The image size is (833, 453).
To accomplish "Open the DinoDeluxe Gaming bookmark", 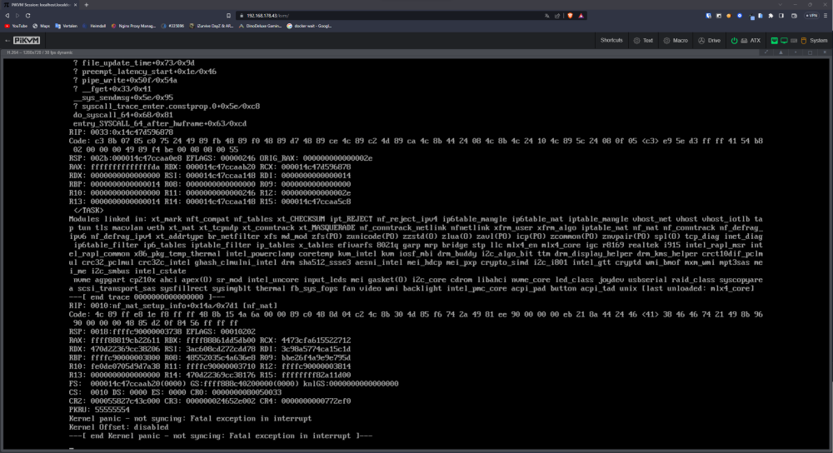I will pos(260,26).
